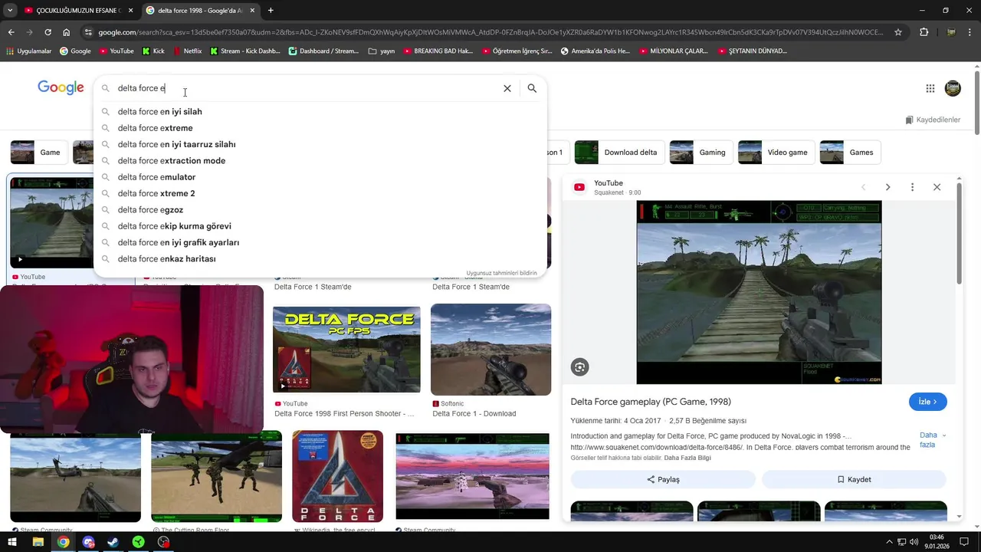Screen dimensions: 981x552
Task: Go back with browser back arrow
Action: pyautogui.click(x=11, y=32)
